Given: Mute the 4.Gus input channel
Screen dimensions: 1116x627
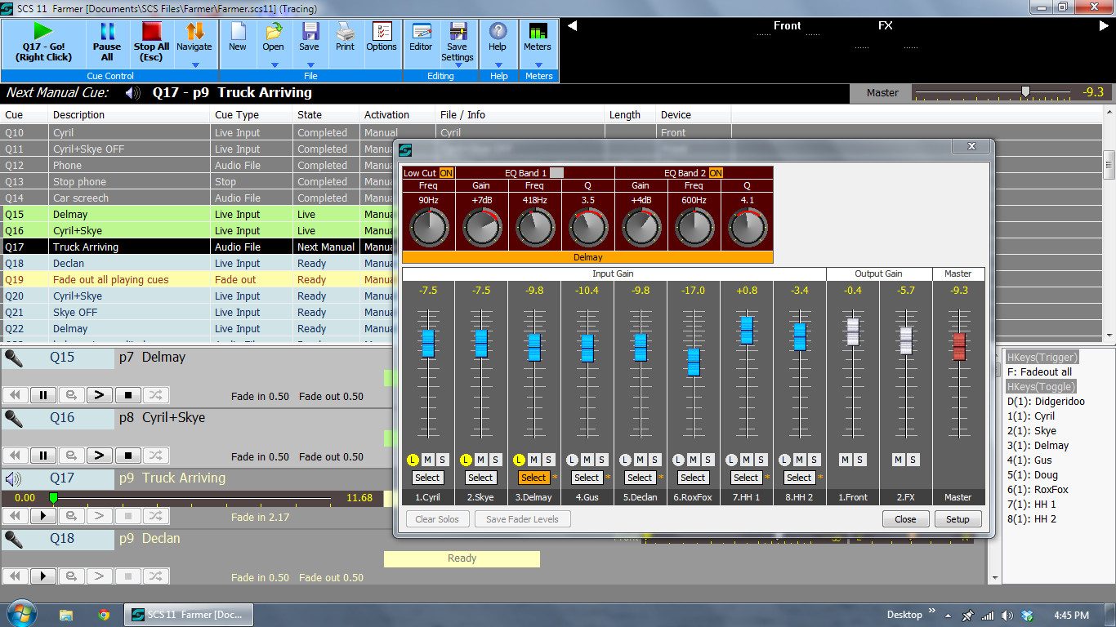Looking at the screenshot, I should [x=587, y=460].
